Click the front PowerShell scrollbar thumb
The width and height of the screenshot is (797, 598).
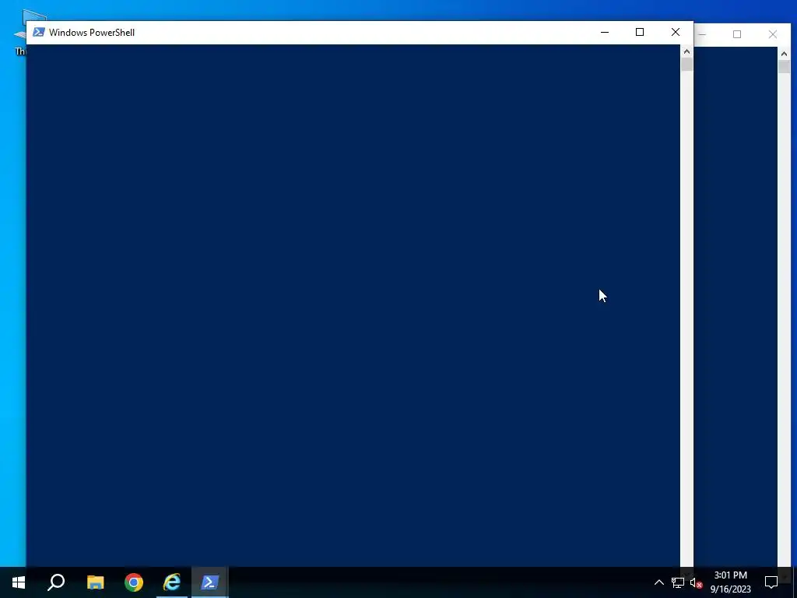(x=686, y=65)
